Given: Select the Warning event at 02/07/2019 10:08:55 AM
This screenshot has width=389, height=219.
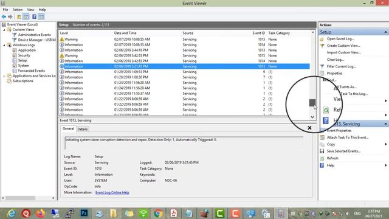Looking at the screenshot, I should [185, 40].
